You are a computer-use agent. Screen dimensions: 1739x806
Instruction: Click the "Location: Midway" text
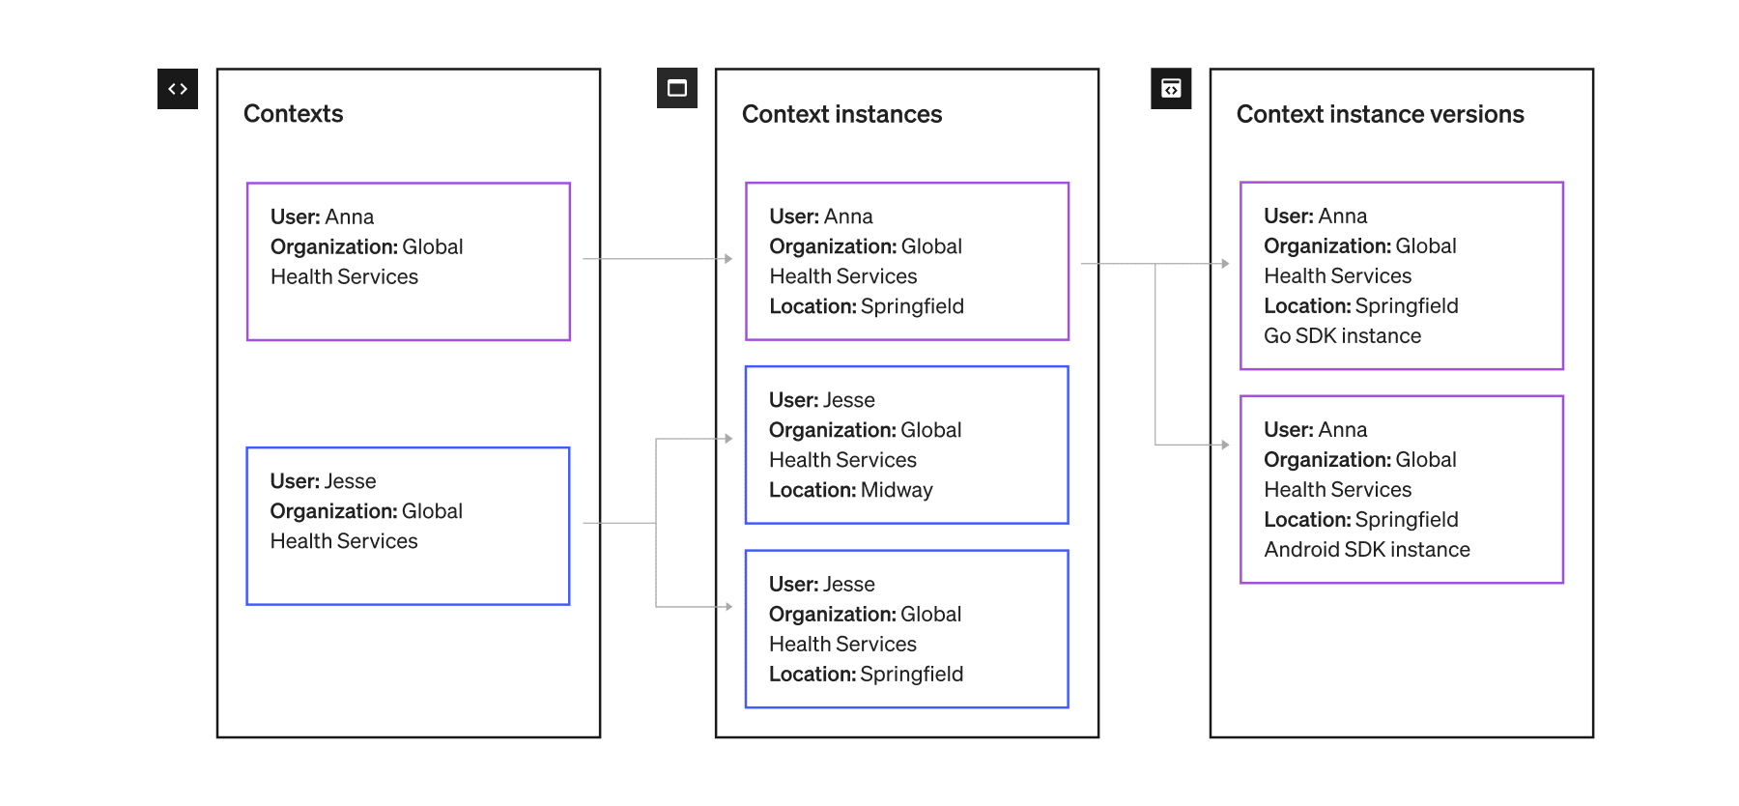(x=850, y=490)
